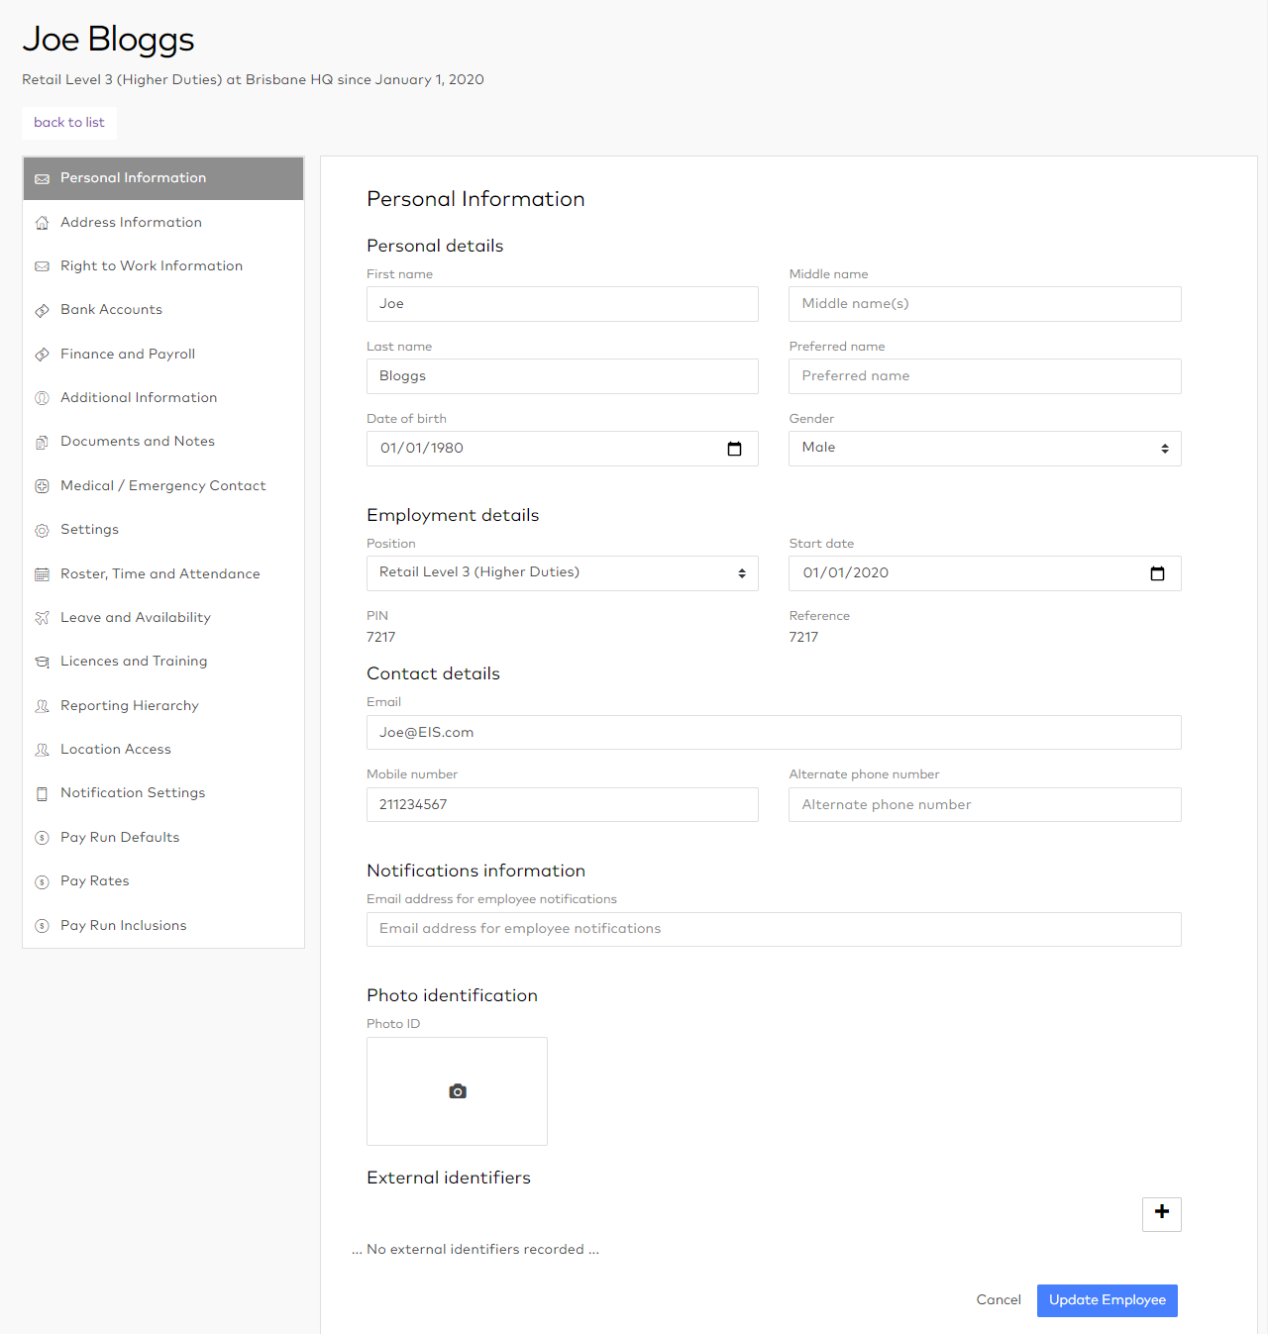The image size is (1268, 1334).
Task: Click the camera icon to add a Photo ID
Action: (457, 1090)
